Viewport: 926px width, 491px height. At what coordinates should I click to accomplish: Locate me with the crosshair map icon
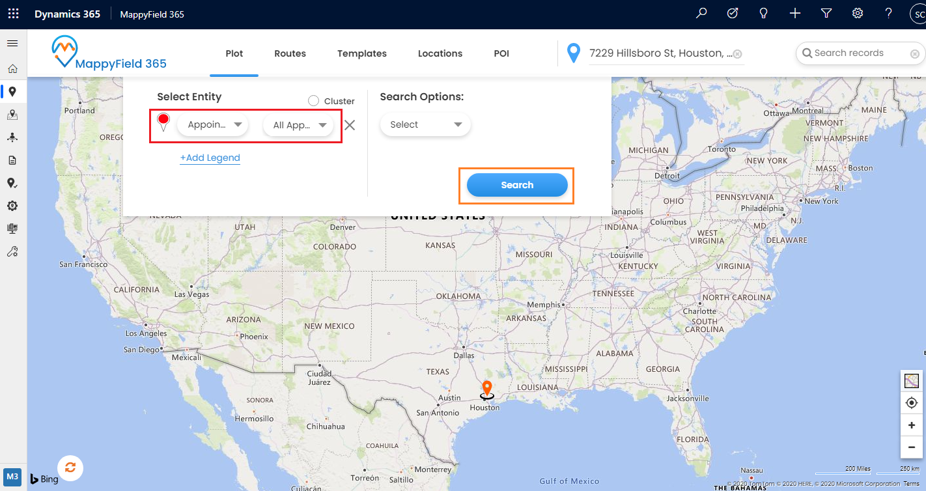click(912, 403)
